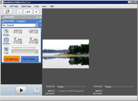This screenshot has width=138, height=101.
Task: Click the left deskew angle stepper
Action: tap(20, 42)
